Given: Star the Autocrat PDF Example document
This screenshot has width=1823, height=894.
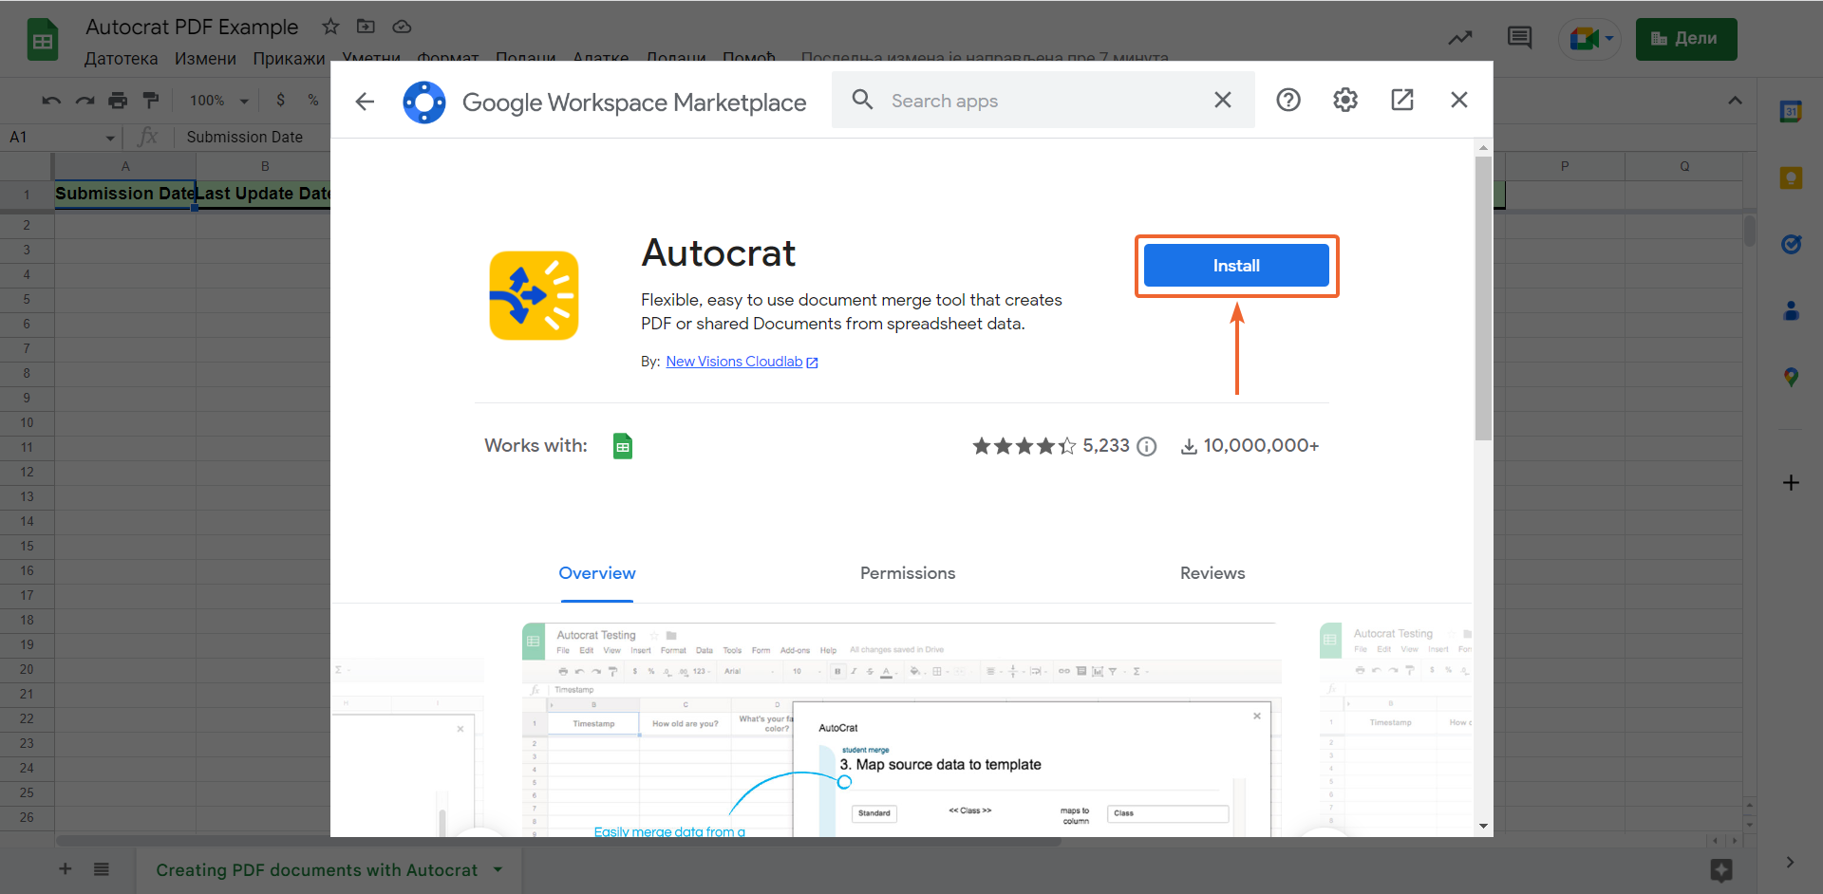Looking at the screenshot, I should [330, 27].
